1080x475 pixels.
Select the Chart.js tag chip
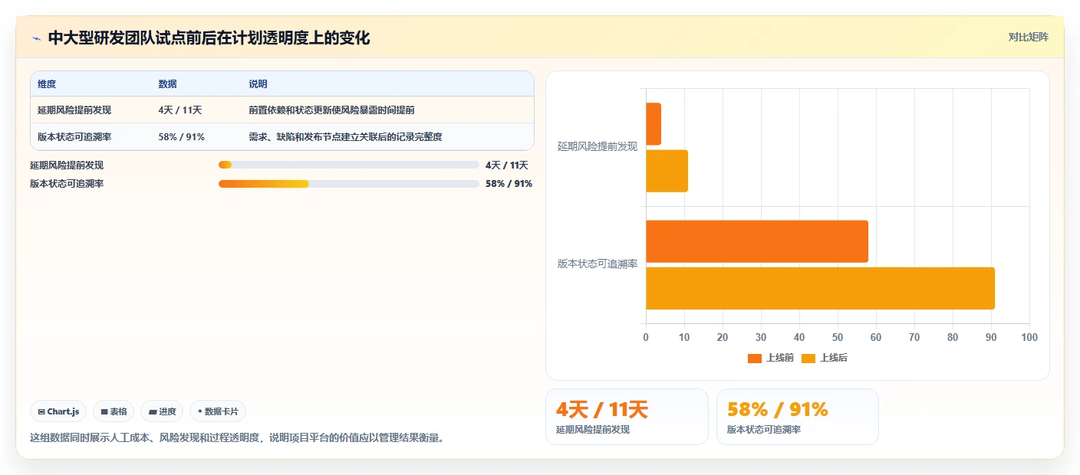tap(59, 411)
